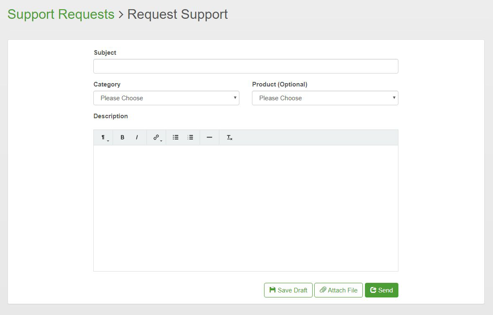493x315 pixels.
Task: Click into the Subject text field
Action: click(246, 66)
